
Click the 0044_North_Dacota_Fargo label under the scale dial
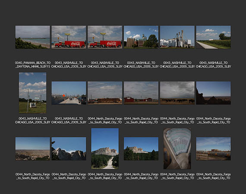pos(177,176)
